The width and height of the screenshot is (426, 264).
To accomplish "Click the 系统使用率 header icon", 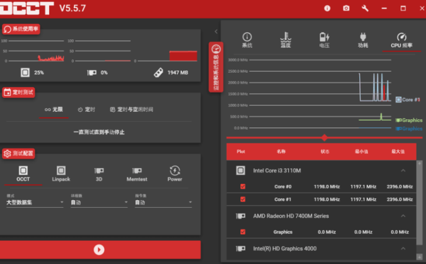I will tap(8, 29).
